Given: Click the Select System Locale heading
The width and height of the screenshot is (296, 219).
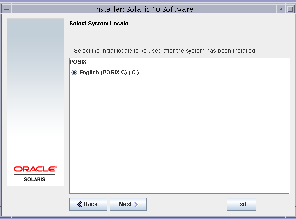Looking at the screenshot, I should click(99, 24).
